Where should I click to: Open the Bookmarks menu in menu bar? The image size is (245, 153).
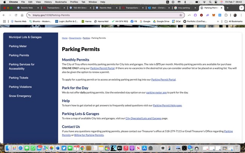tap(61, 2)
